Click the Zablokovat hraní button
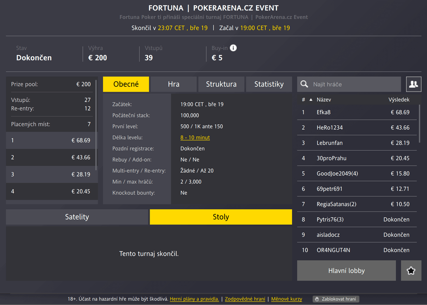 coord(336,299)
